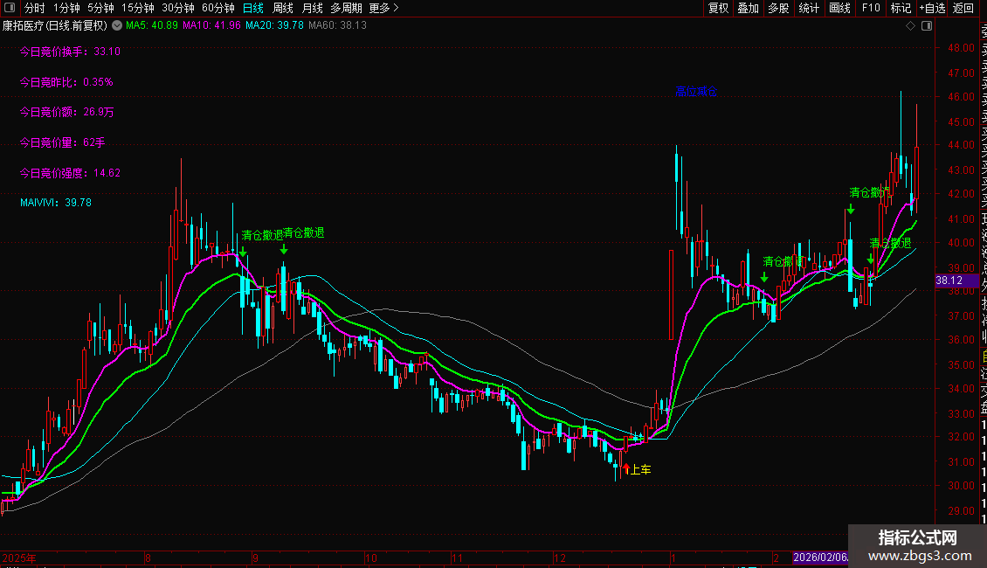This screenshot has height=568, width=987.
Task: Open the 多周期 multi-period view
Action: point(346,8)
